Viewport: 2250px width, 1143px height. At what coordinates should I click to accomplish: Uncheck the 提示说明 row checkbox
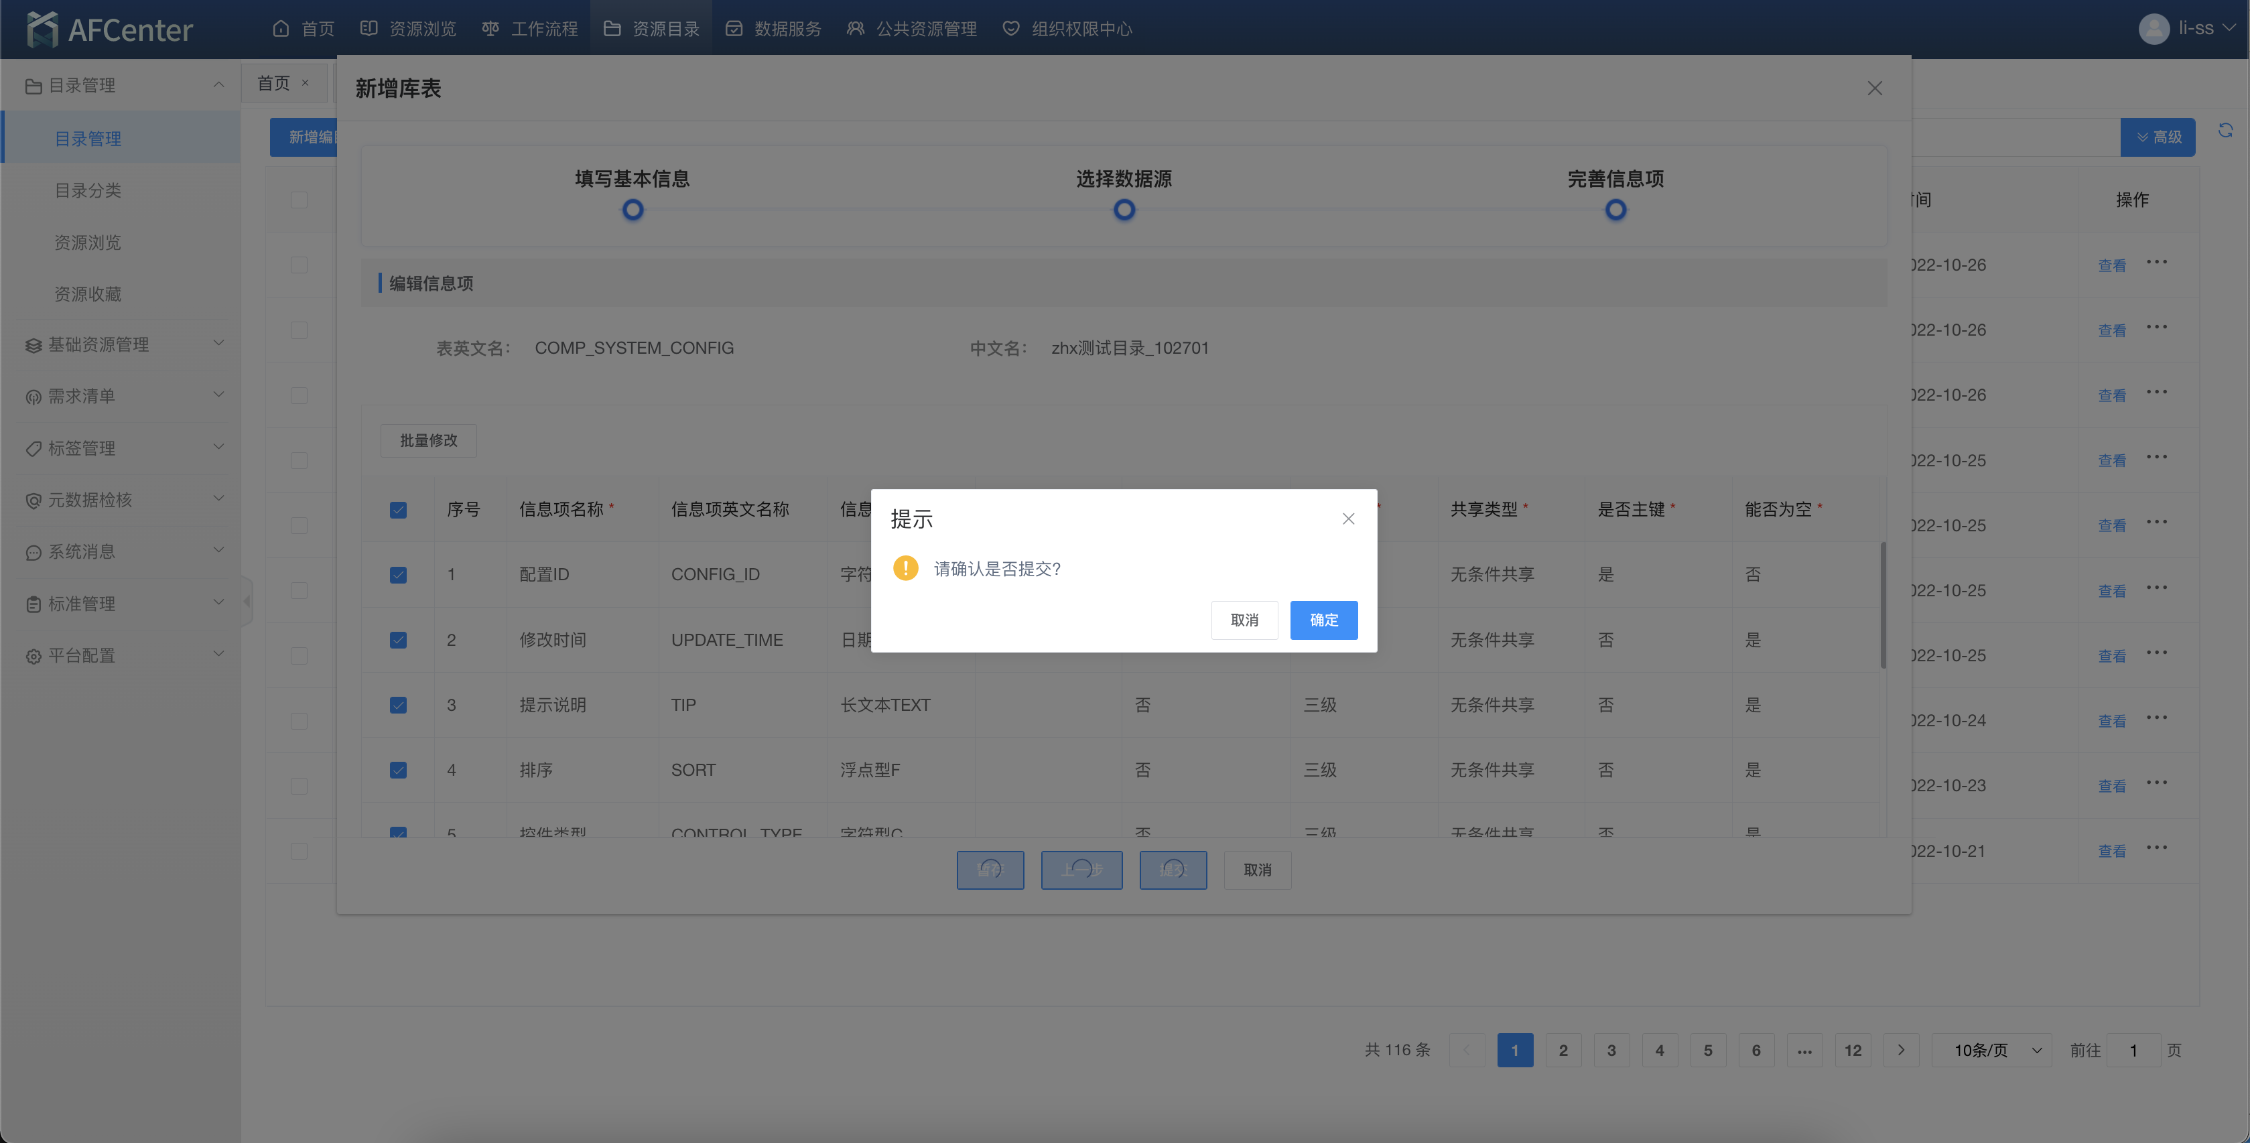[x=398, y=705]
